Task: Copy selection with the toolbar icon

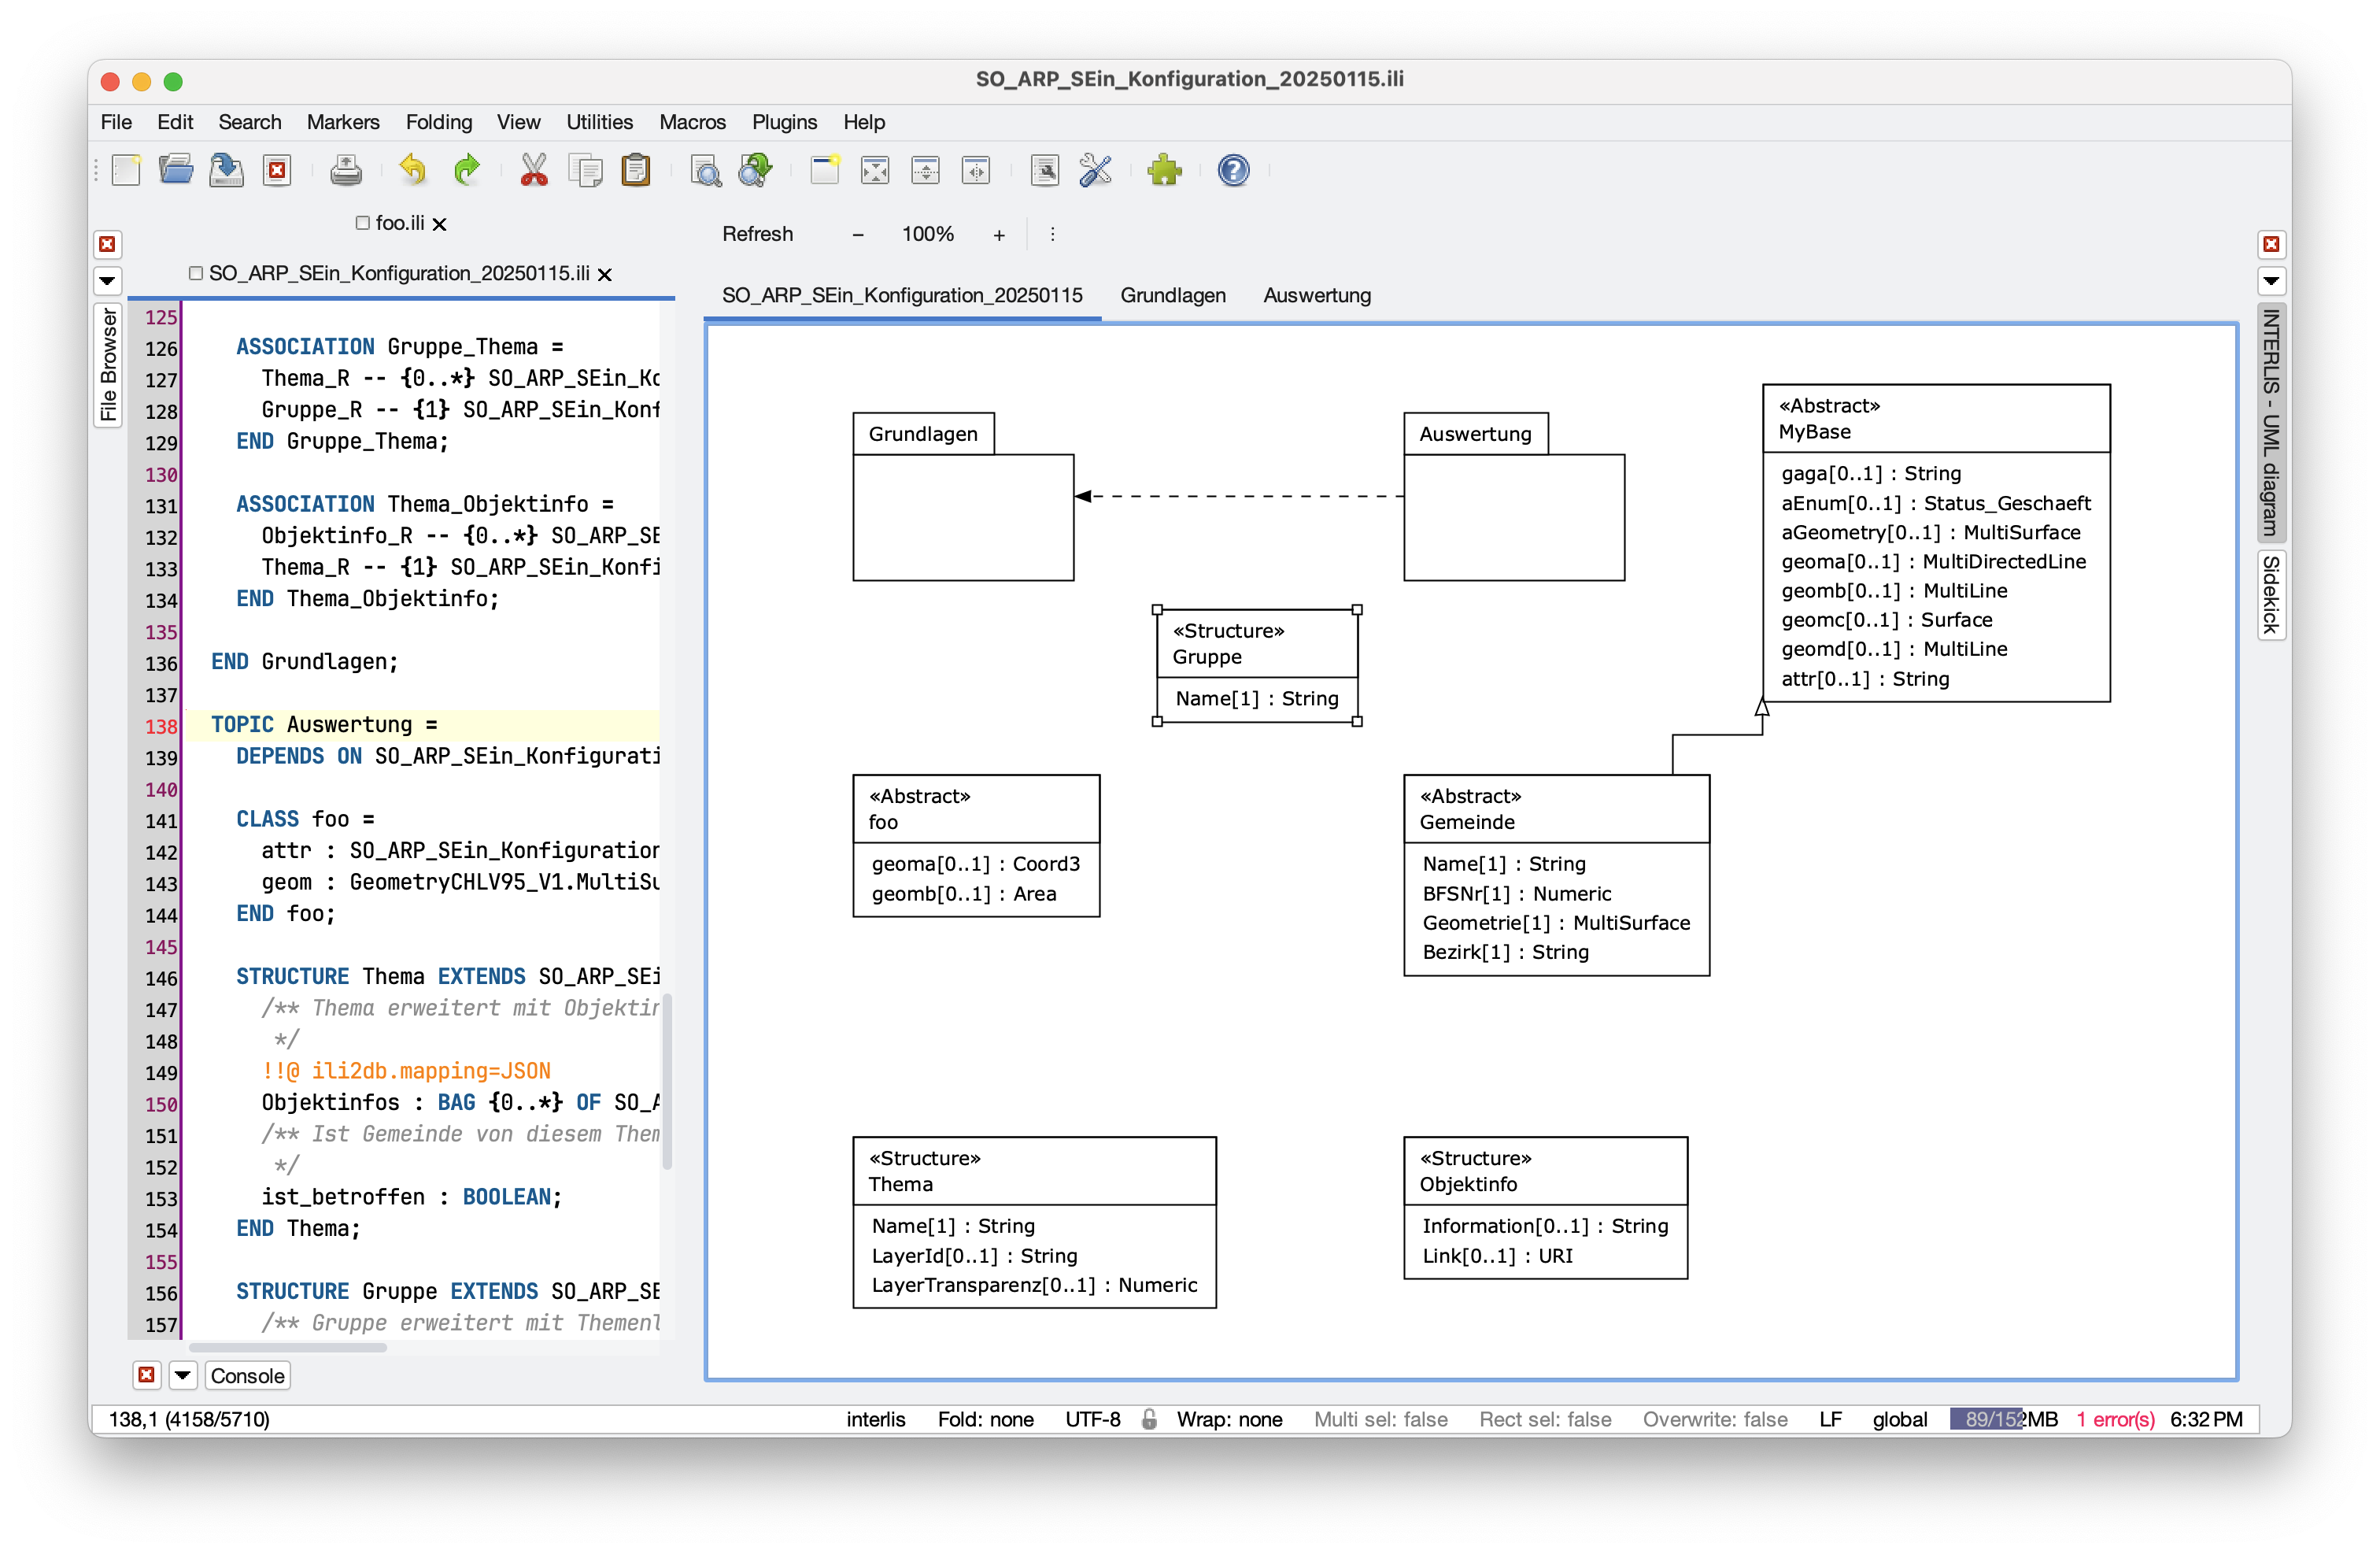Action: [585, 170]
